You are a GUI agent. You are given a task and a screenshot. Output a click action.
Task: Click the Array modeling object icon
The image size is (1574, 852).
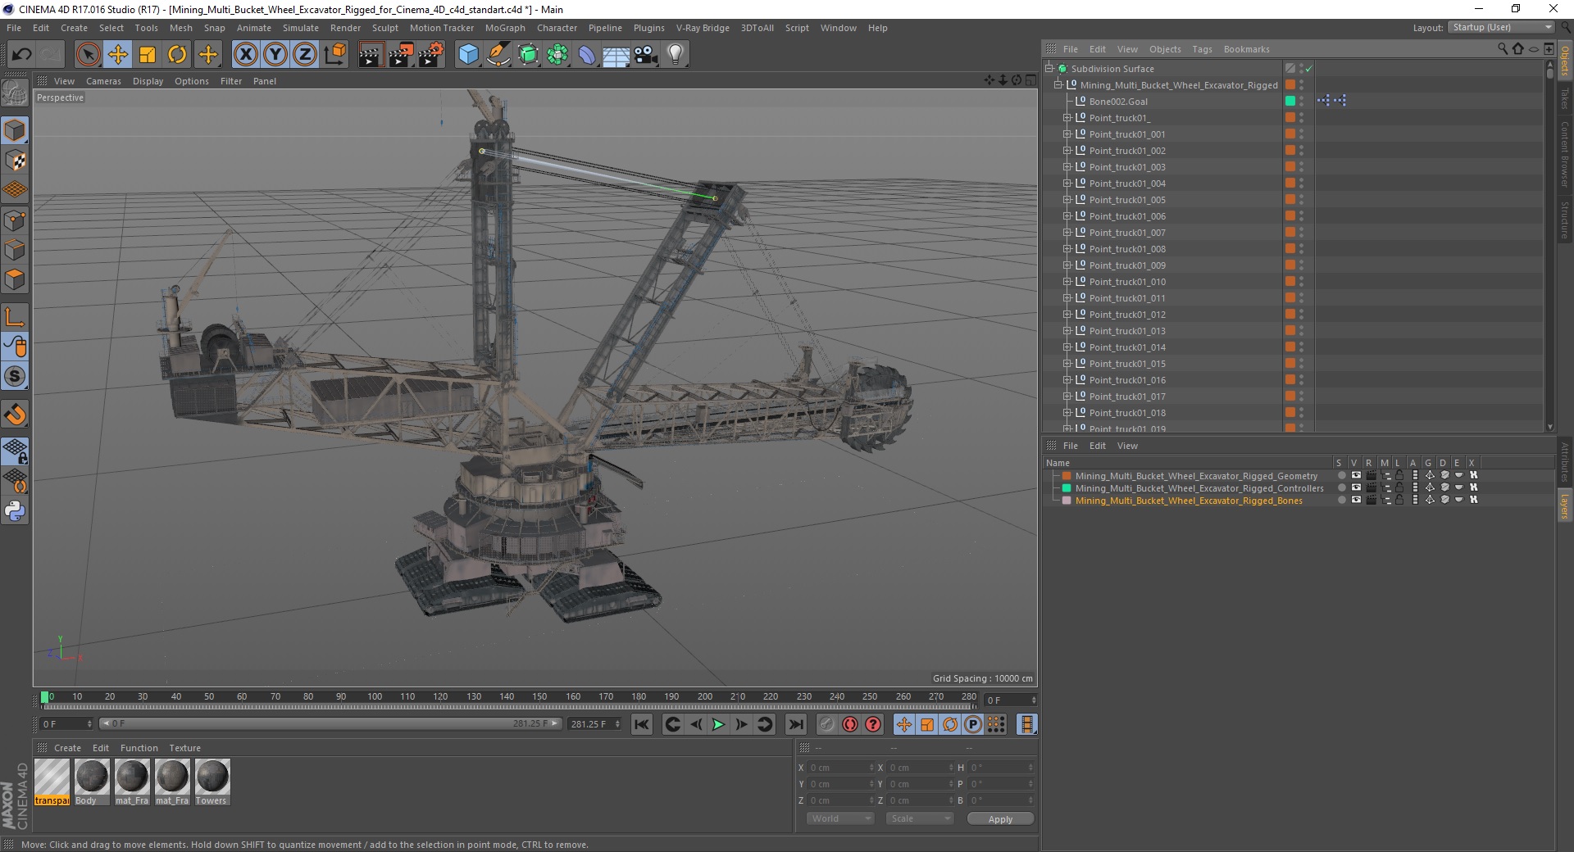point(557,55)
